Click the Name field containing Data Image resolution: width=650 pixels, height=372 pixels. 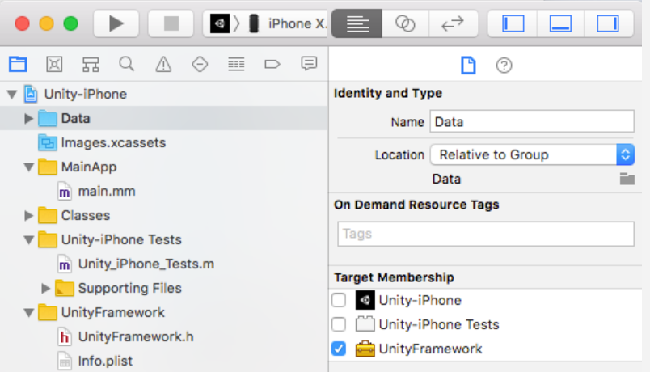(x=531, y=122)
